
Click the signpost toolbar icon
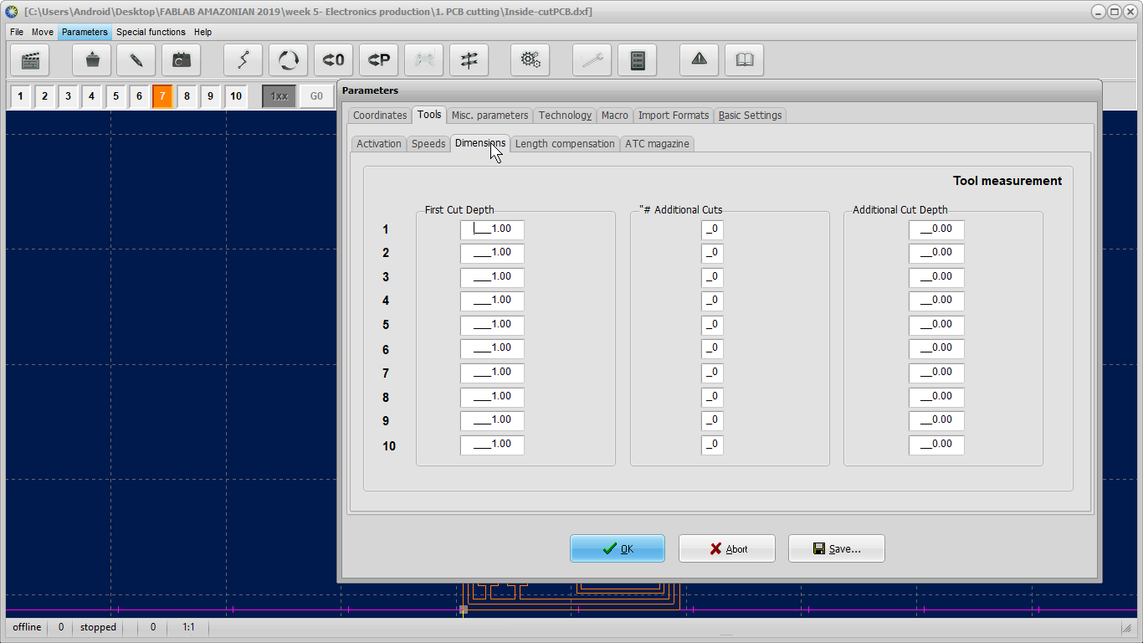pyautogui.click(x=469, y=60)
